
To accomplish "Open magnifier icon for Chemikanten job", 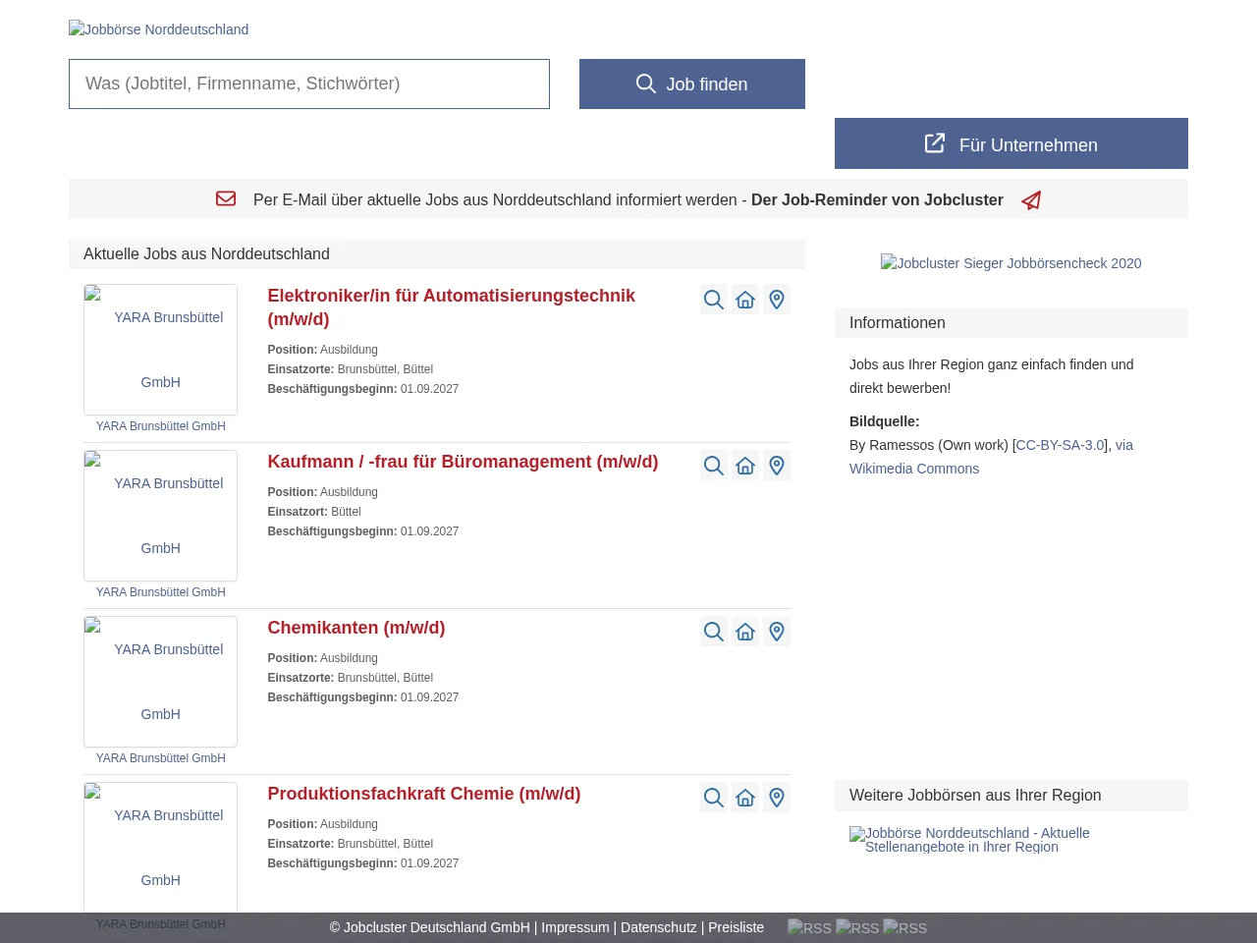I will click(x=714, y=632).
